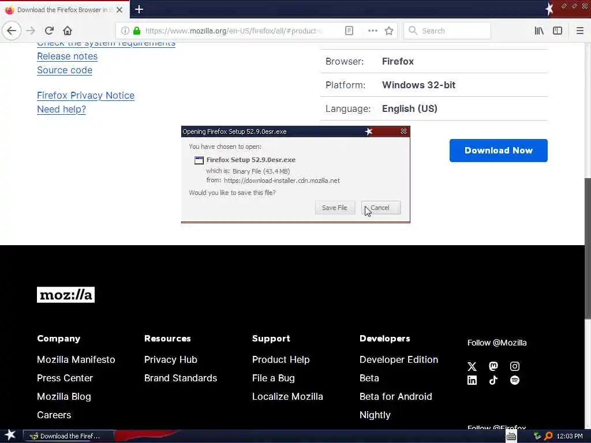Click the forward navigation arrow
This screenshot has height=443, width=591.
31,31
